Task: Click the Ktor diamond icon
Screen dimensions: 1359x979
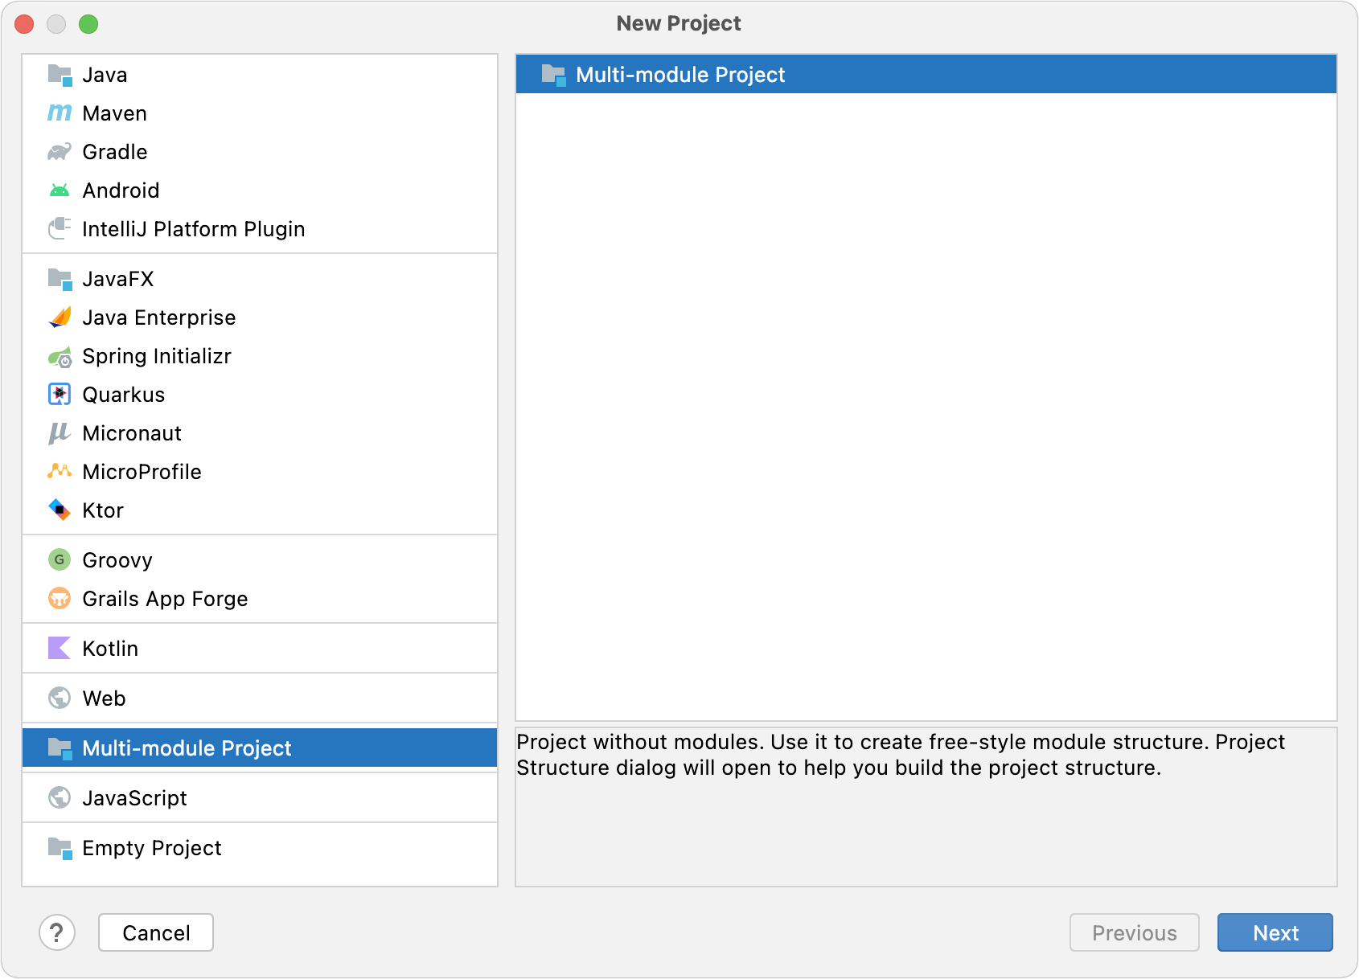Action: [x=60, y=510]
